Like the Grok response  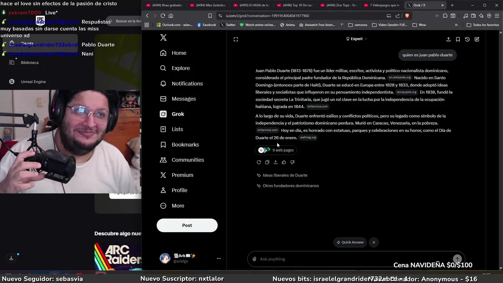[x=284, y=162]
